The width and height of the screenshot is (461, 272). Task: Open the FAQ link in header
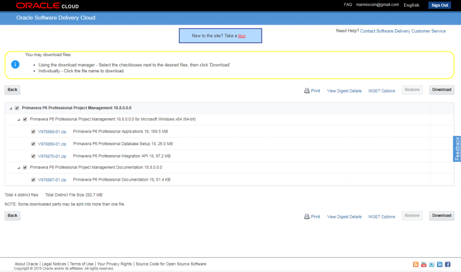[348, 4]
